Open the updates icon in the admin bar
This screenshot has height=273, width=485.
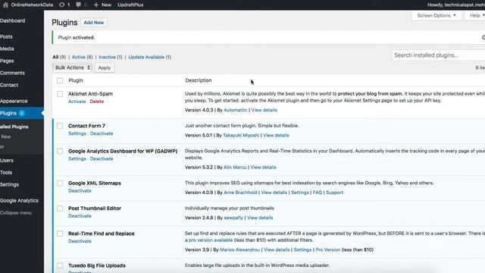click(x=64, y=5)
